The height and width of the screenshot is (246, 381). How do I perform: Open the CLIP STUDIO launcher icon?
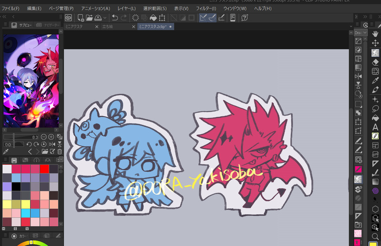click(x=69, y=18)
